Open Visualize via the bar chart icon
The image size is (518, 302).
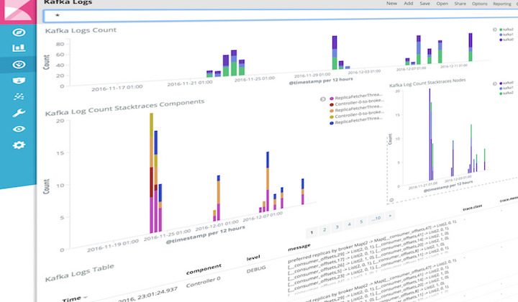click(x=19, y=48)
